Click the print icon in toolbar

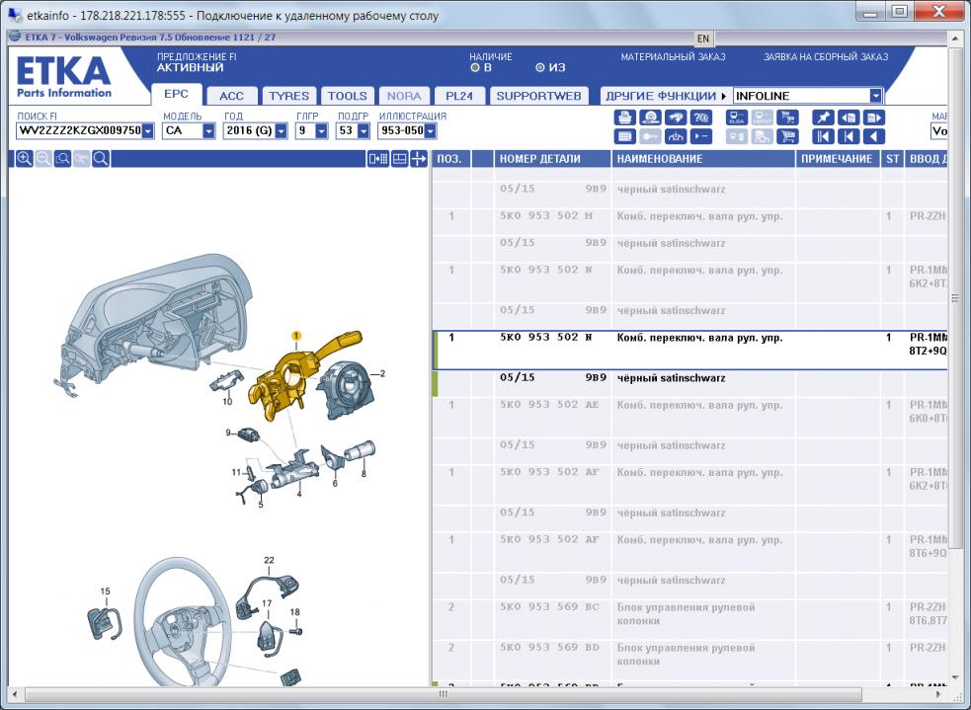coord(624,117)
